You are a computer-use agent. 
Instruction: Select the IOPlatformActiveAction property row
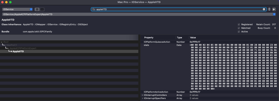point(210,92)
